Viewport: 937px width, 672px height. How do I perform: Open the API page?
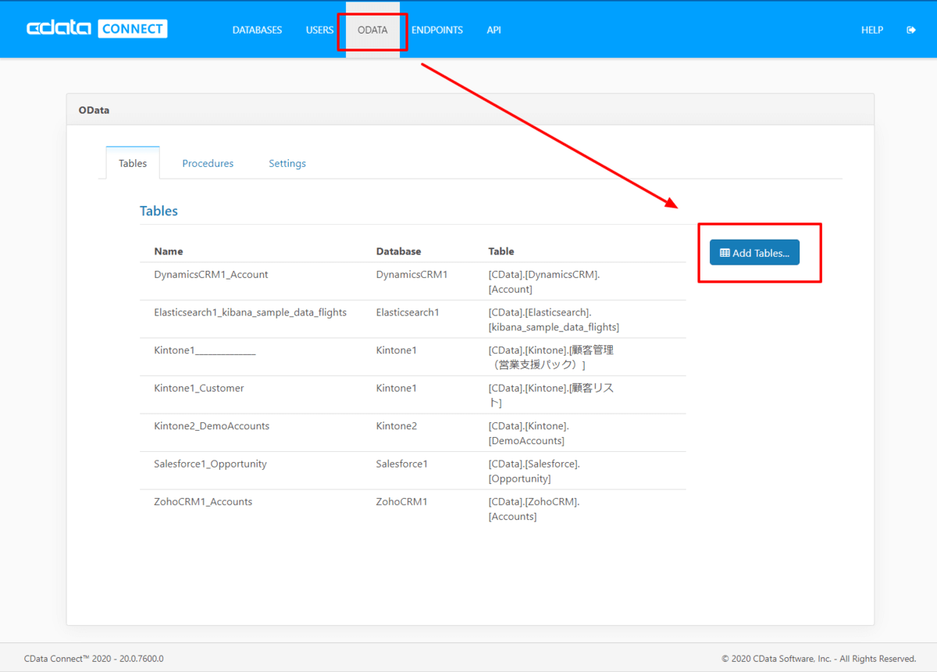(493, 30)
